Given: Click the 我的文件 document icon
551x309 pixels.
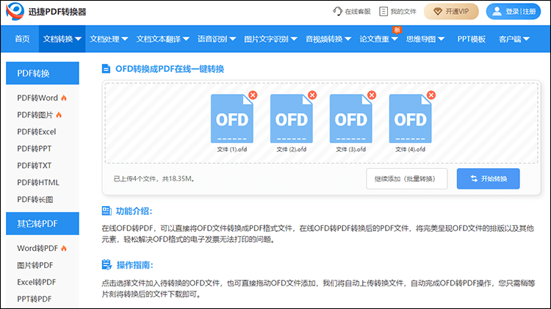Looking at the screenshot, I should tap(383, 12).
